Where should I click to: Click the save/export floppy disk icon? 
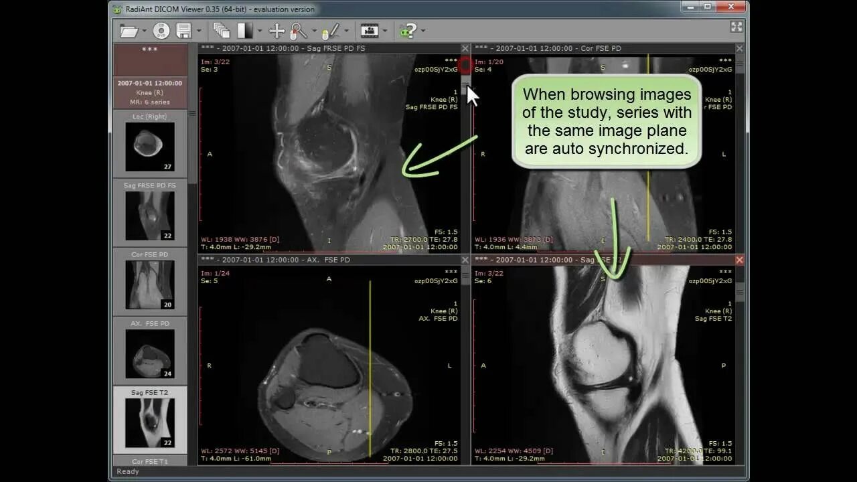(183, 31)
